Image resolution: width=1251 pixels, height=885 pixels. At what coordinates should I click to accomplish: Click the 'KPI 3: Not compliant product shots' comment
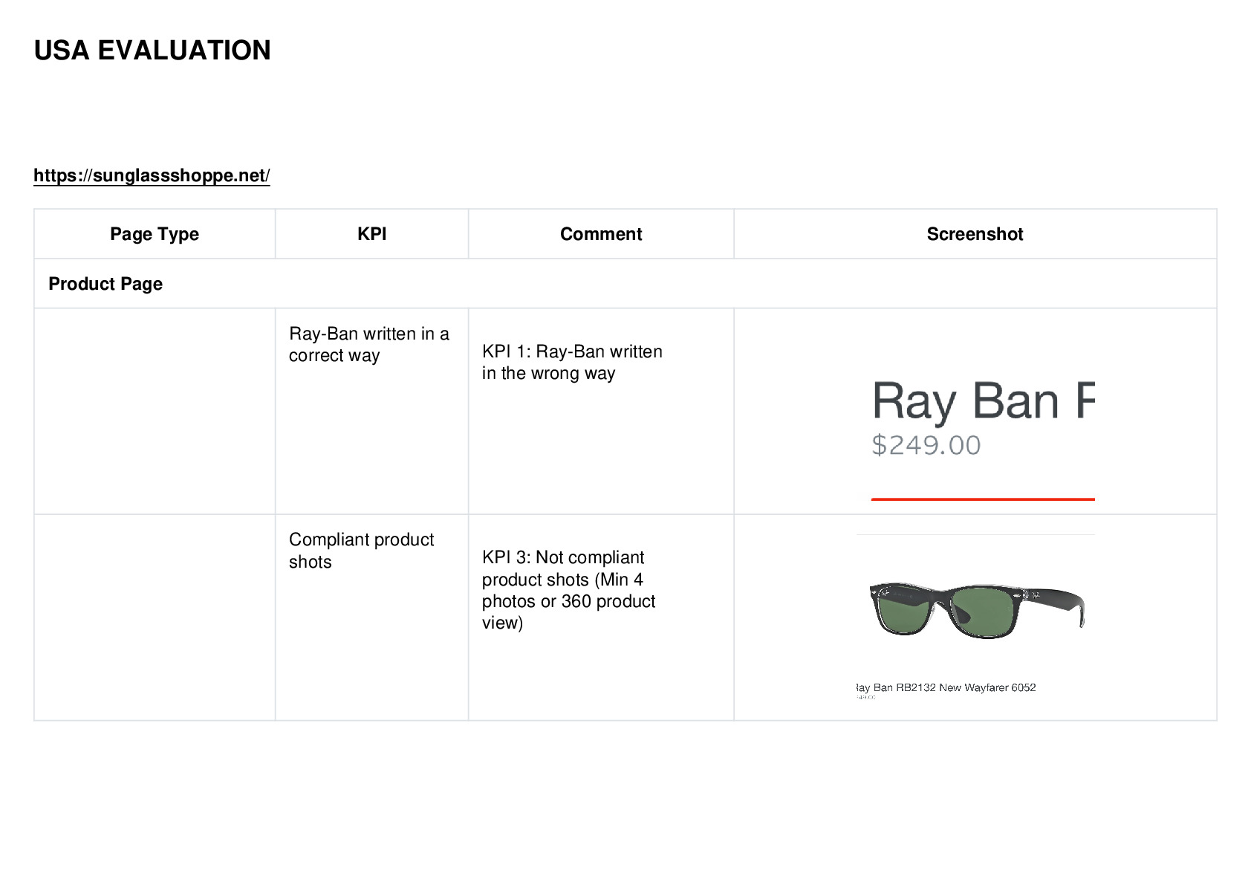click(x=568, y=590)
